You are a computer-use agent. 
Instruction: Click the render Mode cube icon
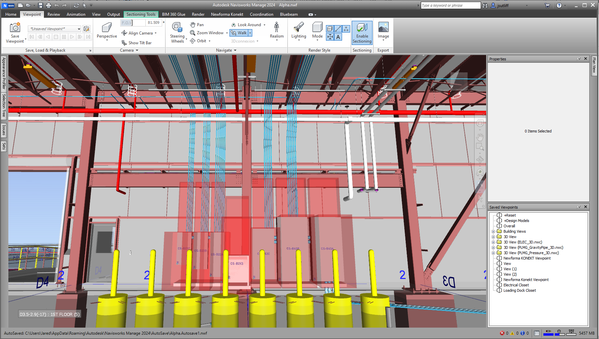pos(317,27)
